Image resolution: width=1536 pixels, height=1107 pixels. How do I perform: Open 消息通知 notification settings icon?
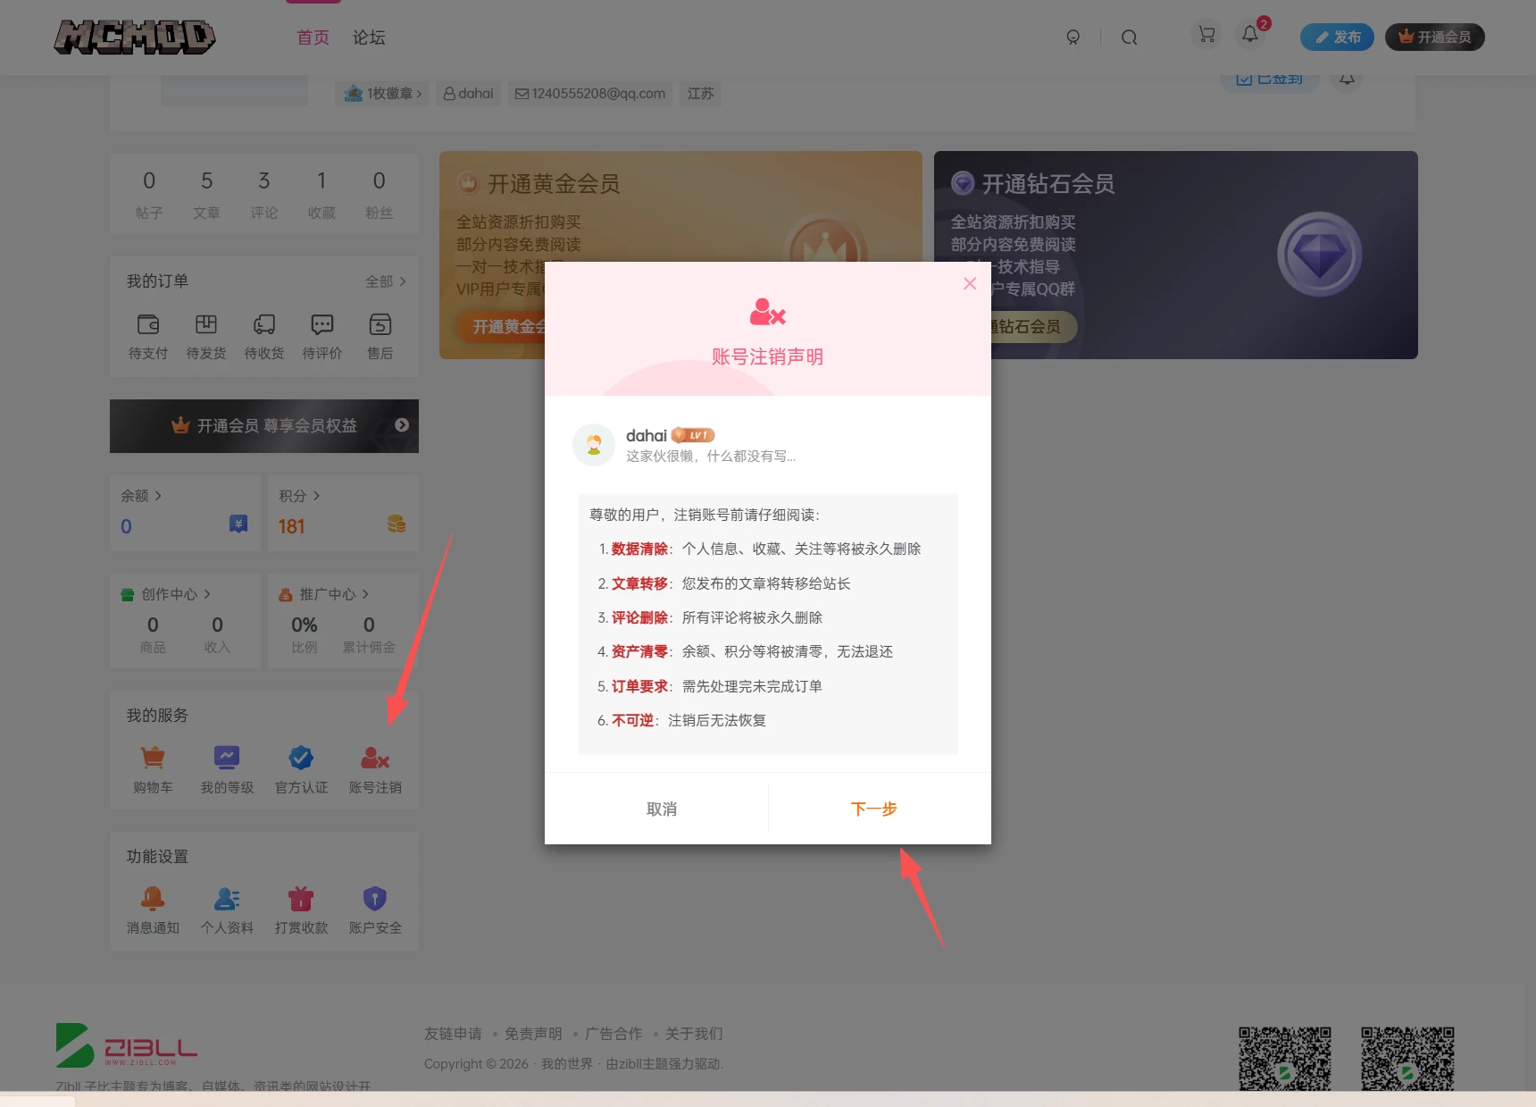(x=152, y=908)
